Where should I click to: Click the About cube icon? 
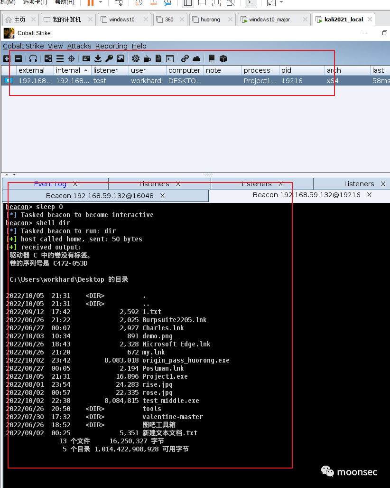pyautogui.click(x=223, y=58)
